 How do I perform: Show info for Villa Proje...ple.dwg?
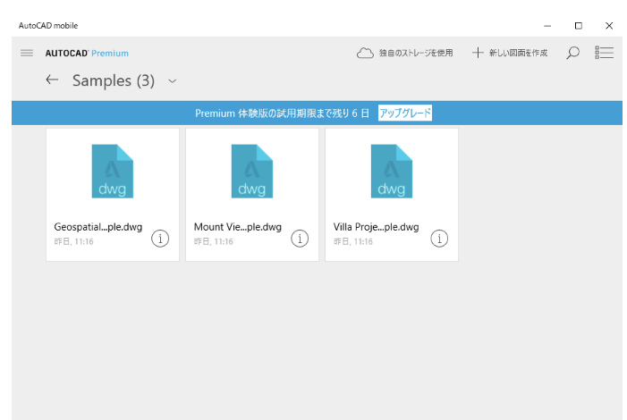[x=439, y=239]
